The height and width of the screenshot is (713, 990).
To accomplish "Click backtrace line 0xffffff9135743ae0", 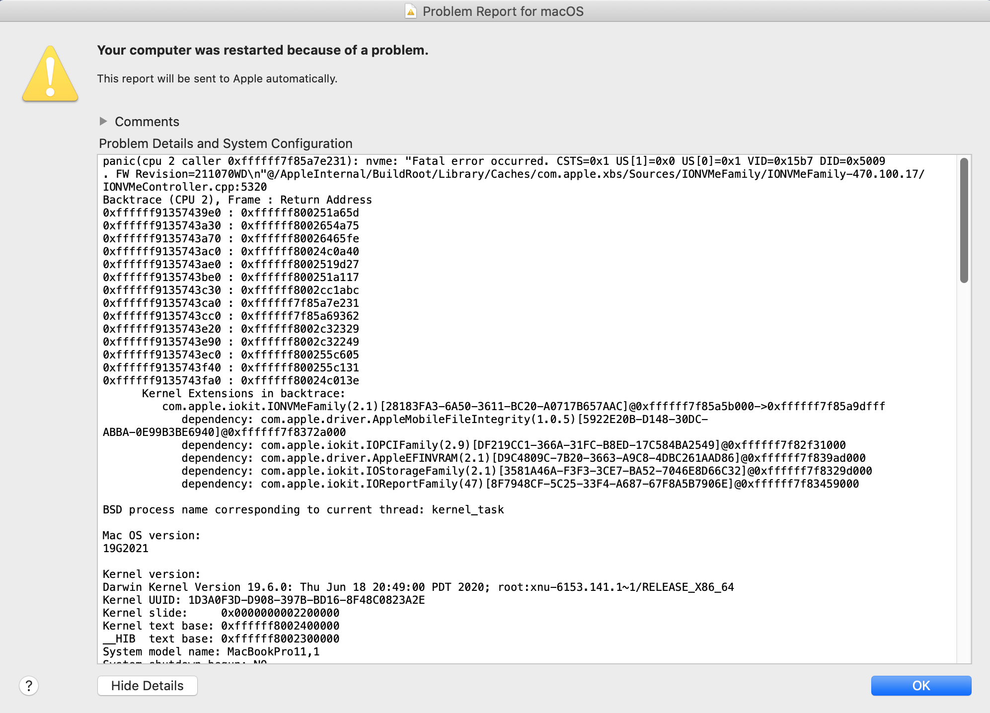I will click(231, 264).
